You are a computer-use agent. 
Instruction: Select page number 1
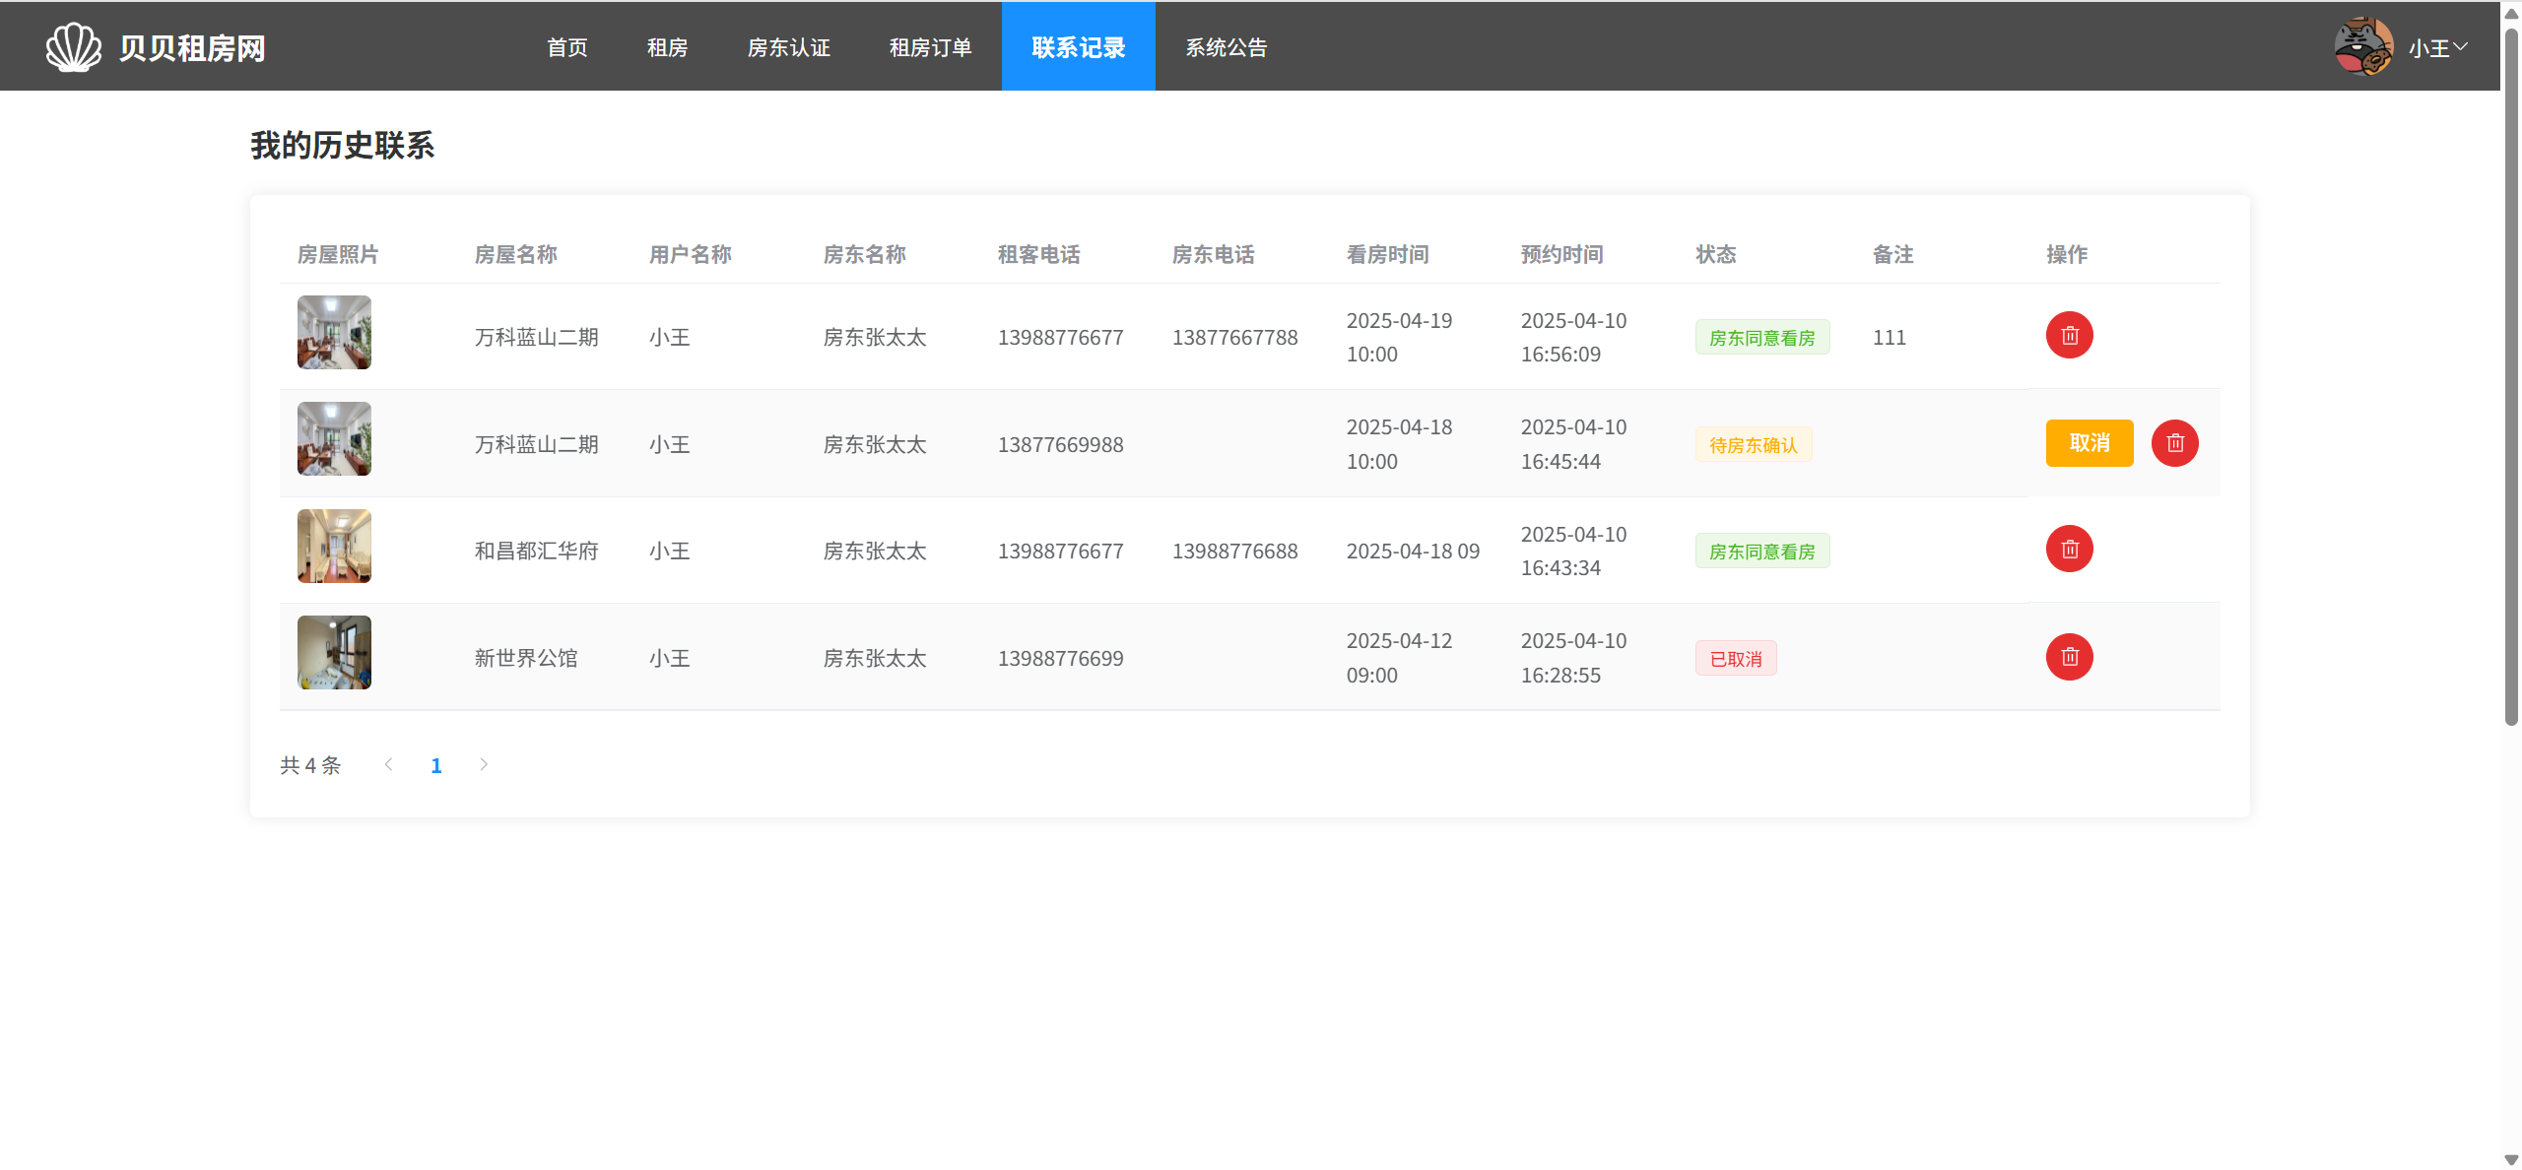pos(436,765)
